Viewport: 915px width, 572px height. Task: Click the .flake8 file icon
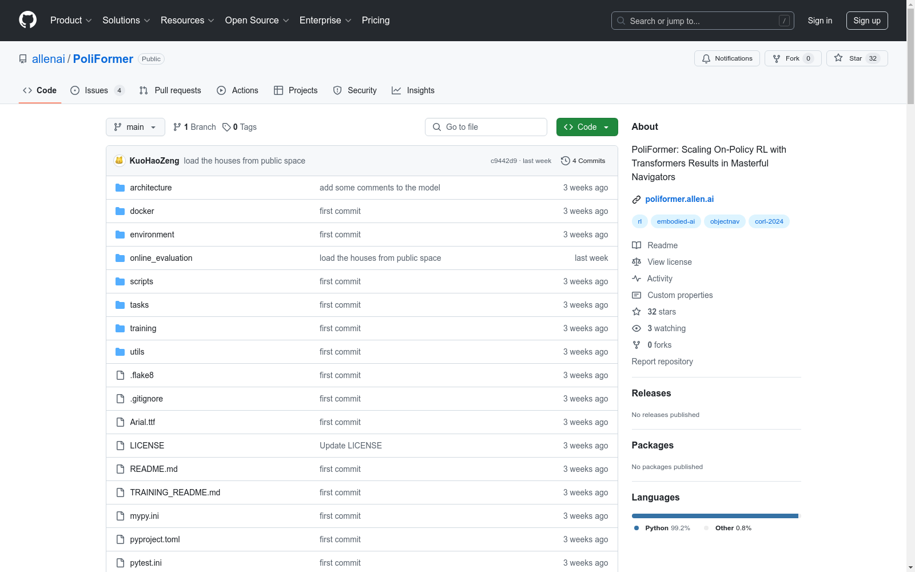click(x=120, y=375)
